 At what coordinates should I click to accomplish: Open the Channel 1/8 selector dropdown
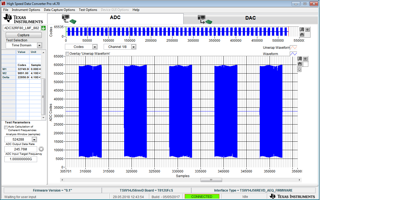133,47
